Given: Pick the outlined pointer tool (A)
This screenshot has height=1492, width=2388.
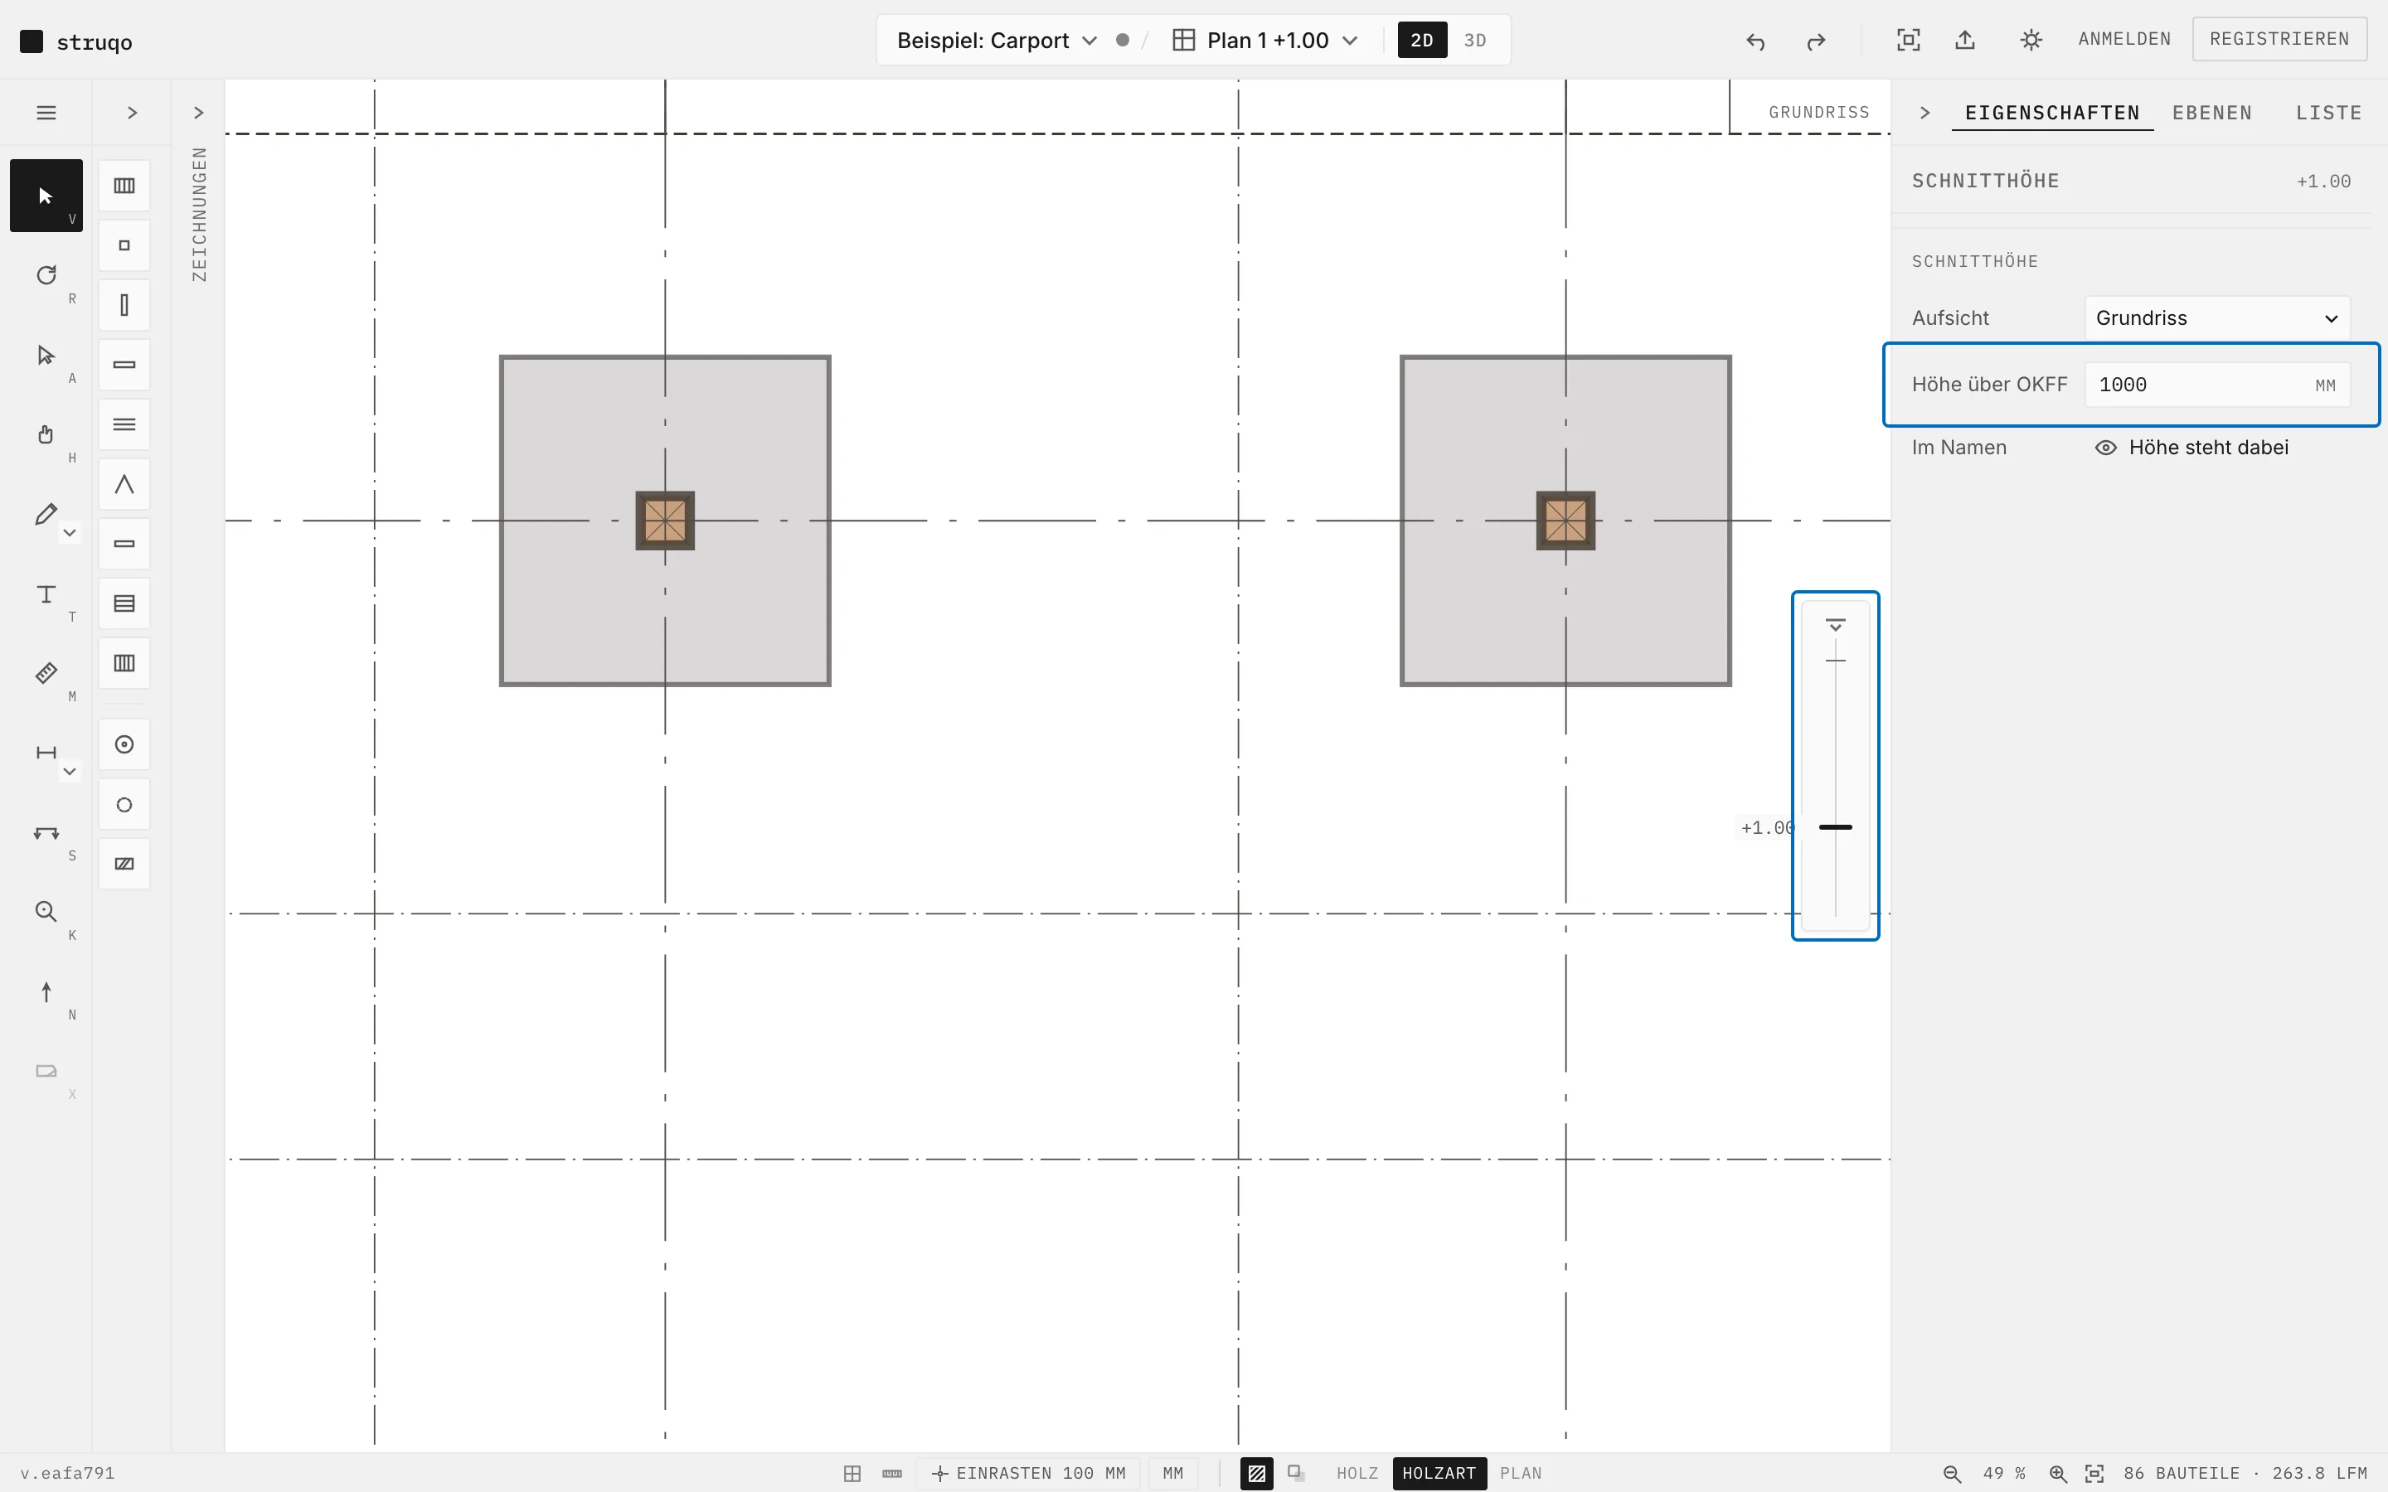Looking at the screenshot, I should coord(46,356).
